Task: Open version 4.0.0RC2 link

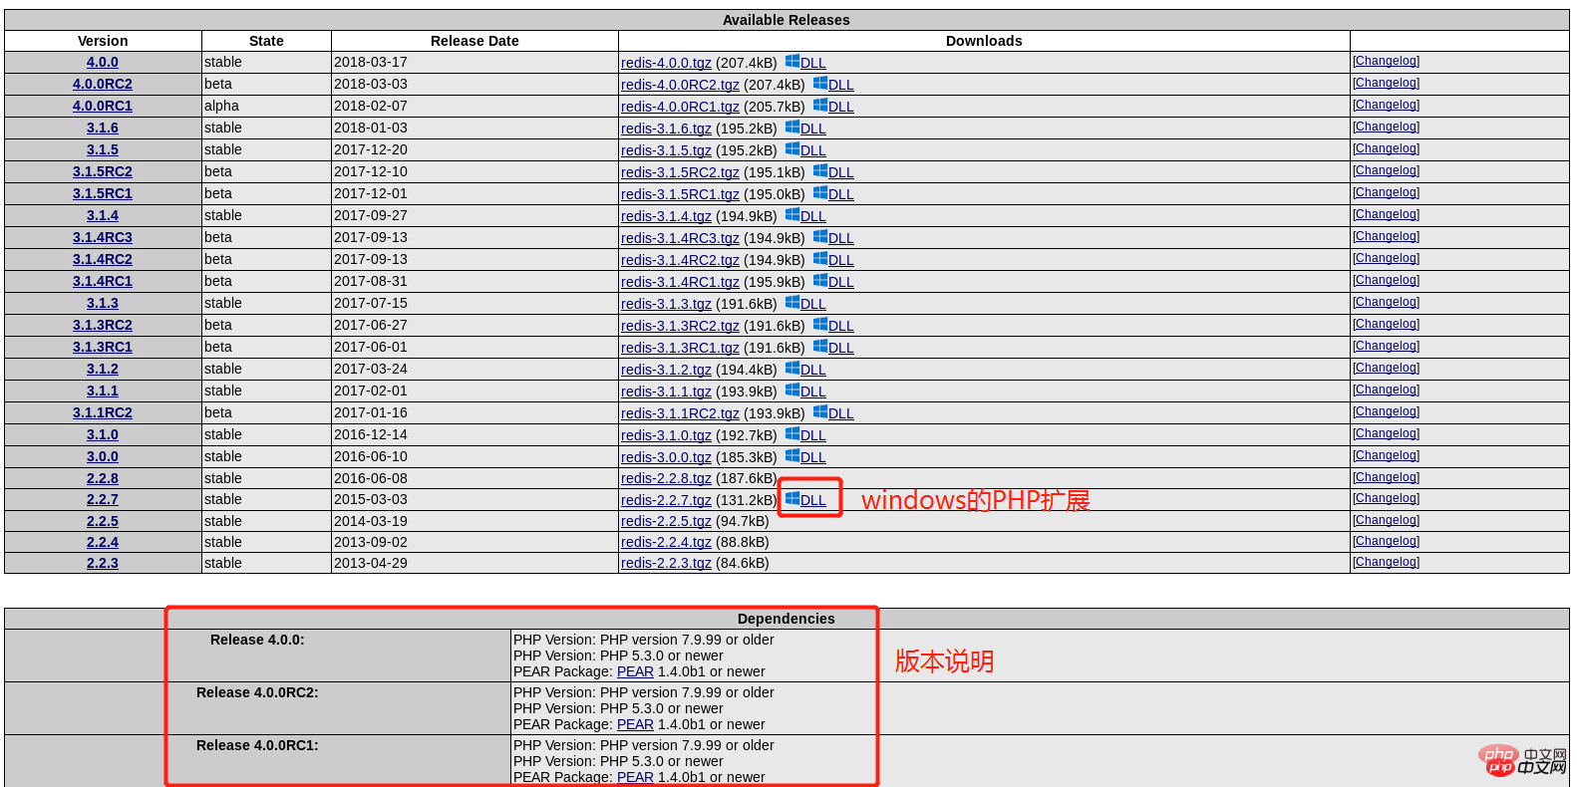Action: [103, 84]
